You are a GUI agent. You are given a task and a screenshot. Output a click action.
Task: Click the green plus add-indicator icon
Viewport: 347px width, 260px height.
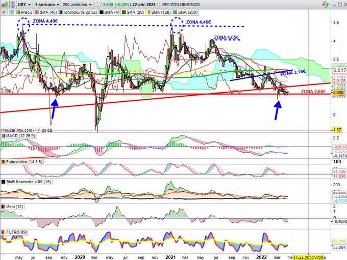11,12
